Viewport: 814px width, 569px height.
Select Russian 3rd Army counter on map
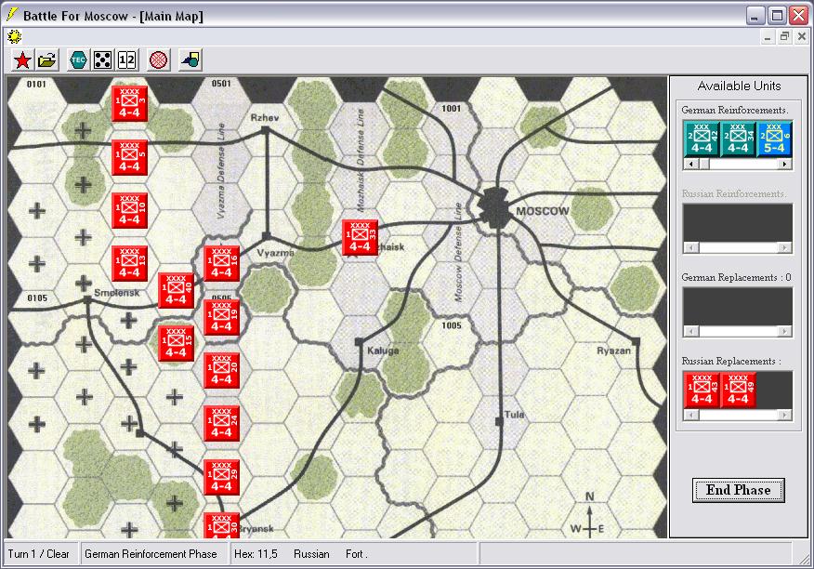point(130,104)
